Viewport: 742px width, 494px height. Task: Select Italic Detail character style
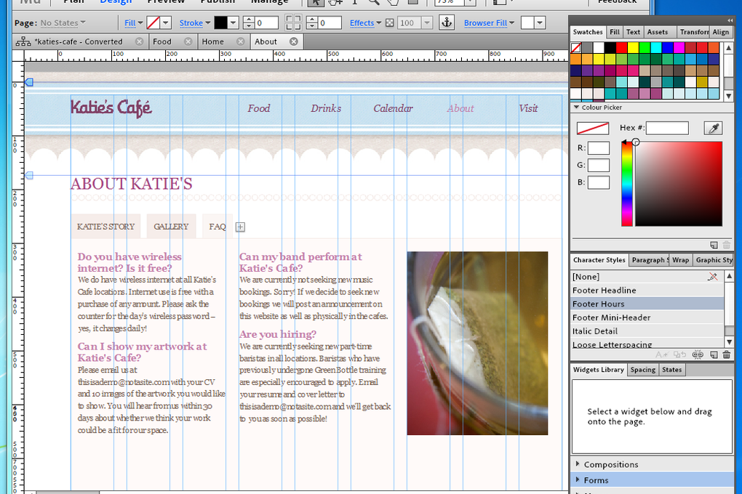pos(647,331)
